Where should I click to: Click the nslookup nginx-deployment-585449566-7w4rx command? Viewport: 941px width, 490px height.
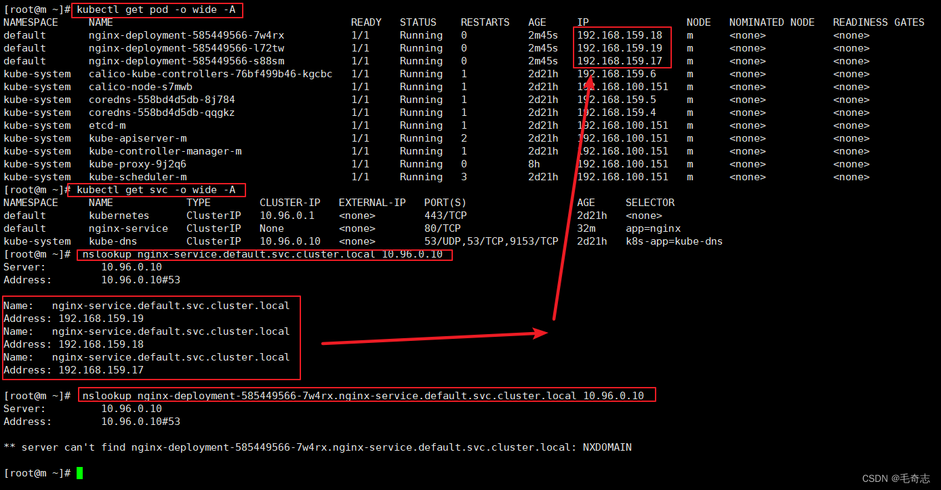click(x=363, y=396)
